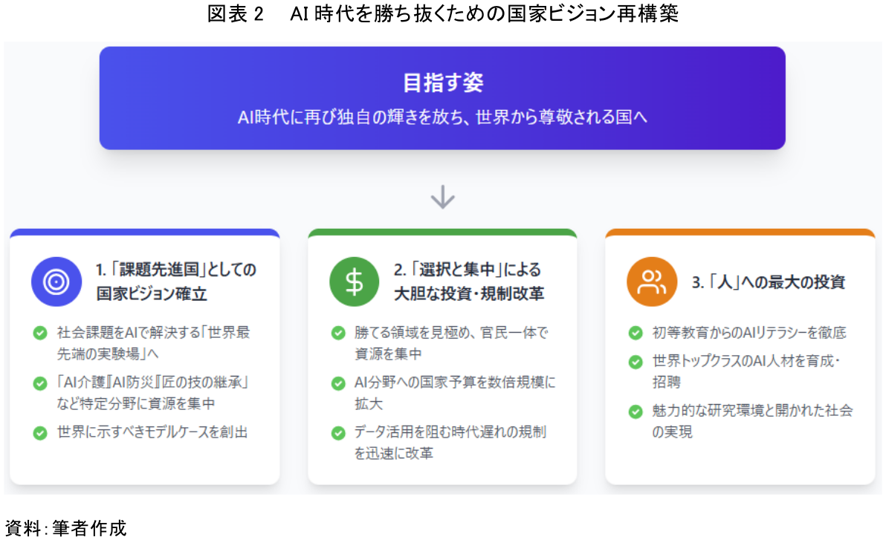Click the blue target icon in card 1
This screenshot has width=886, height=540.
(56, 282)
